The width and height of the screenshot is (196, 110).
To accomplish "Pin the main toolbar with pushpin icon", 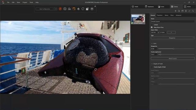I will (95, 6).
